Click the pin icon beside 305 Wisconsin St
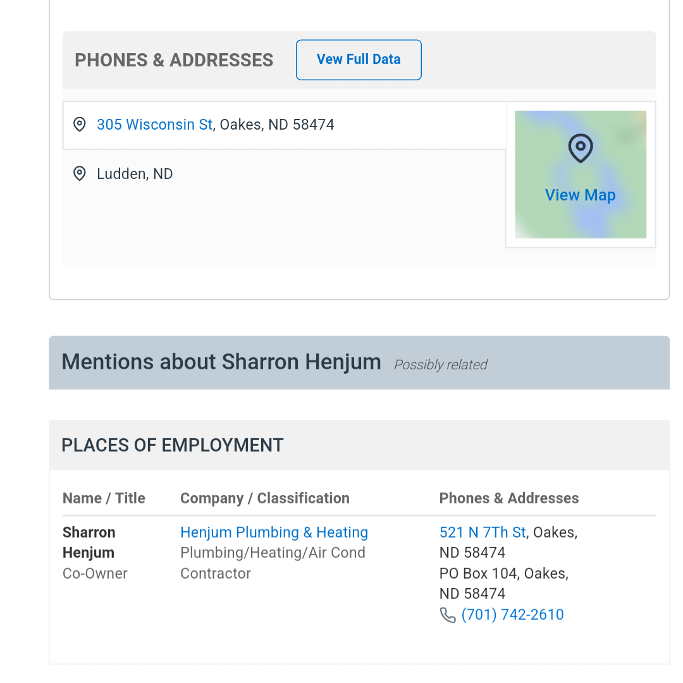The width and height of the screenshot is (683, 683). (x=80, y=125)
